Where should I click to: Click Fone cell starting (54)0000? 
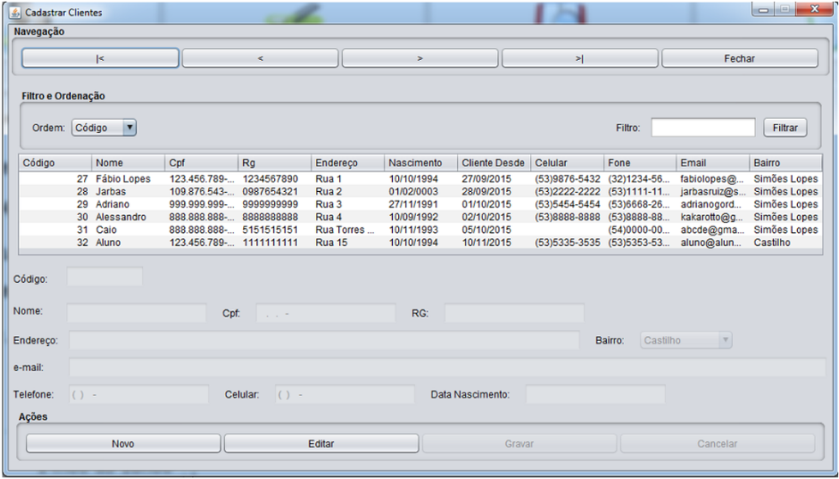640,230
